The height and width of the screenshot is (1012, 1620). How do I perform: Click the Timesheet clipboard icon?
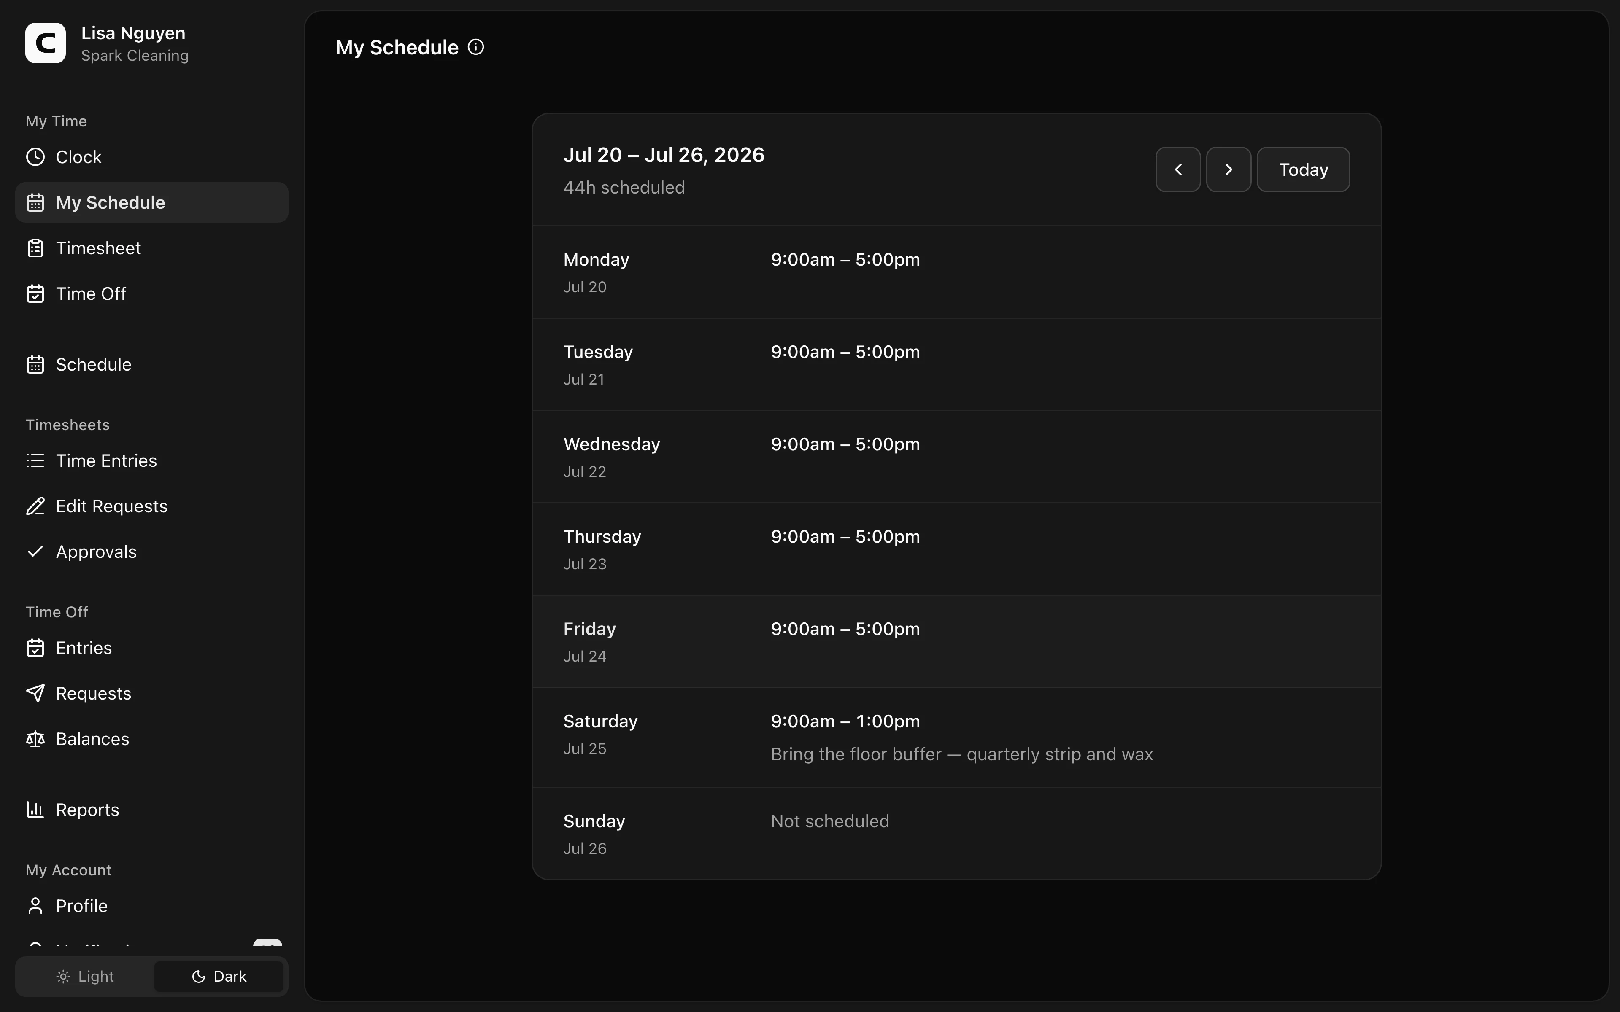(35, 248)
